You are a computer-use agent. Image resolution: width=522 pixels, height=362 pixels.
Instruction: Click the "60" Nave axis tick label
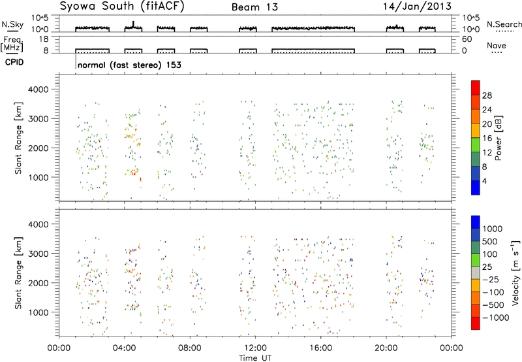(467, 39)
